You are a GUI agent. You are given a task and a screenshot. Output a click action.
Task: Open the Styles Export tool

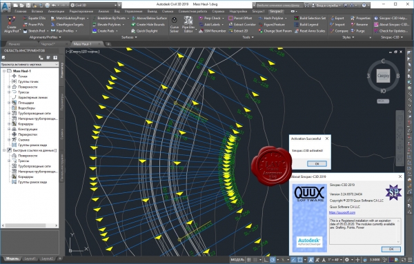(x=337, y=18)
